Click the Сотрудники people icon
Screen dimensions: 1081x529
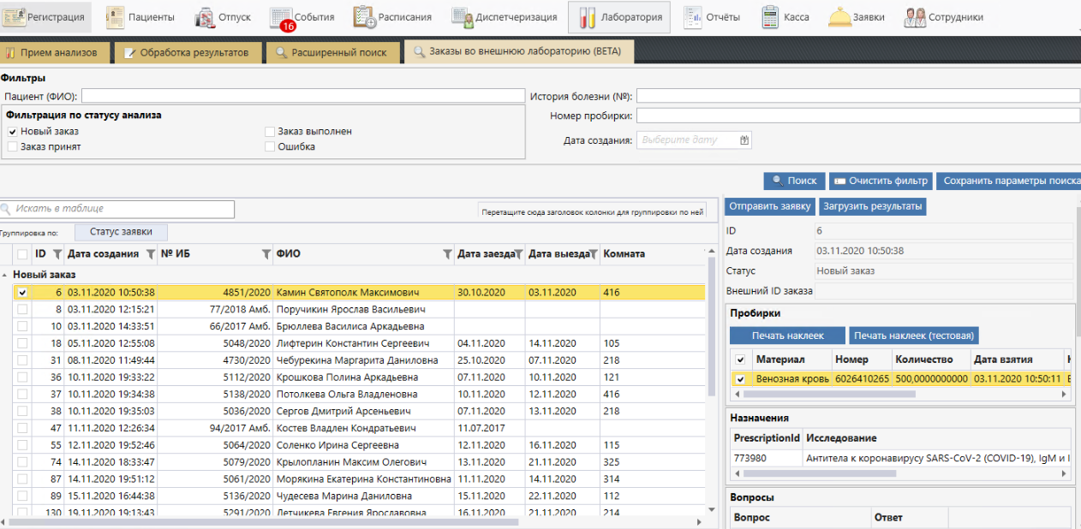coord(915,17)
